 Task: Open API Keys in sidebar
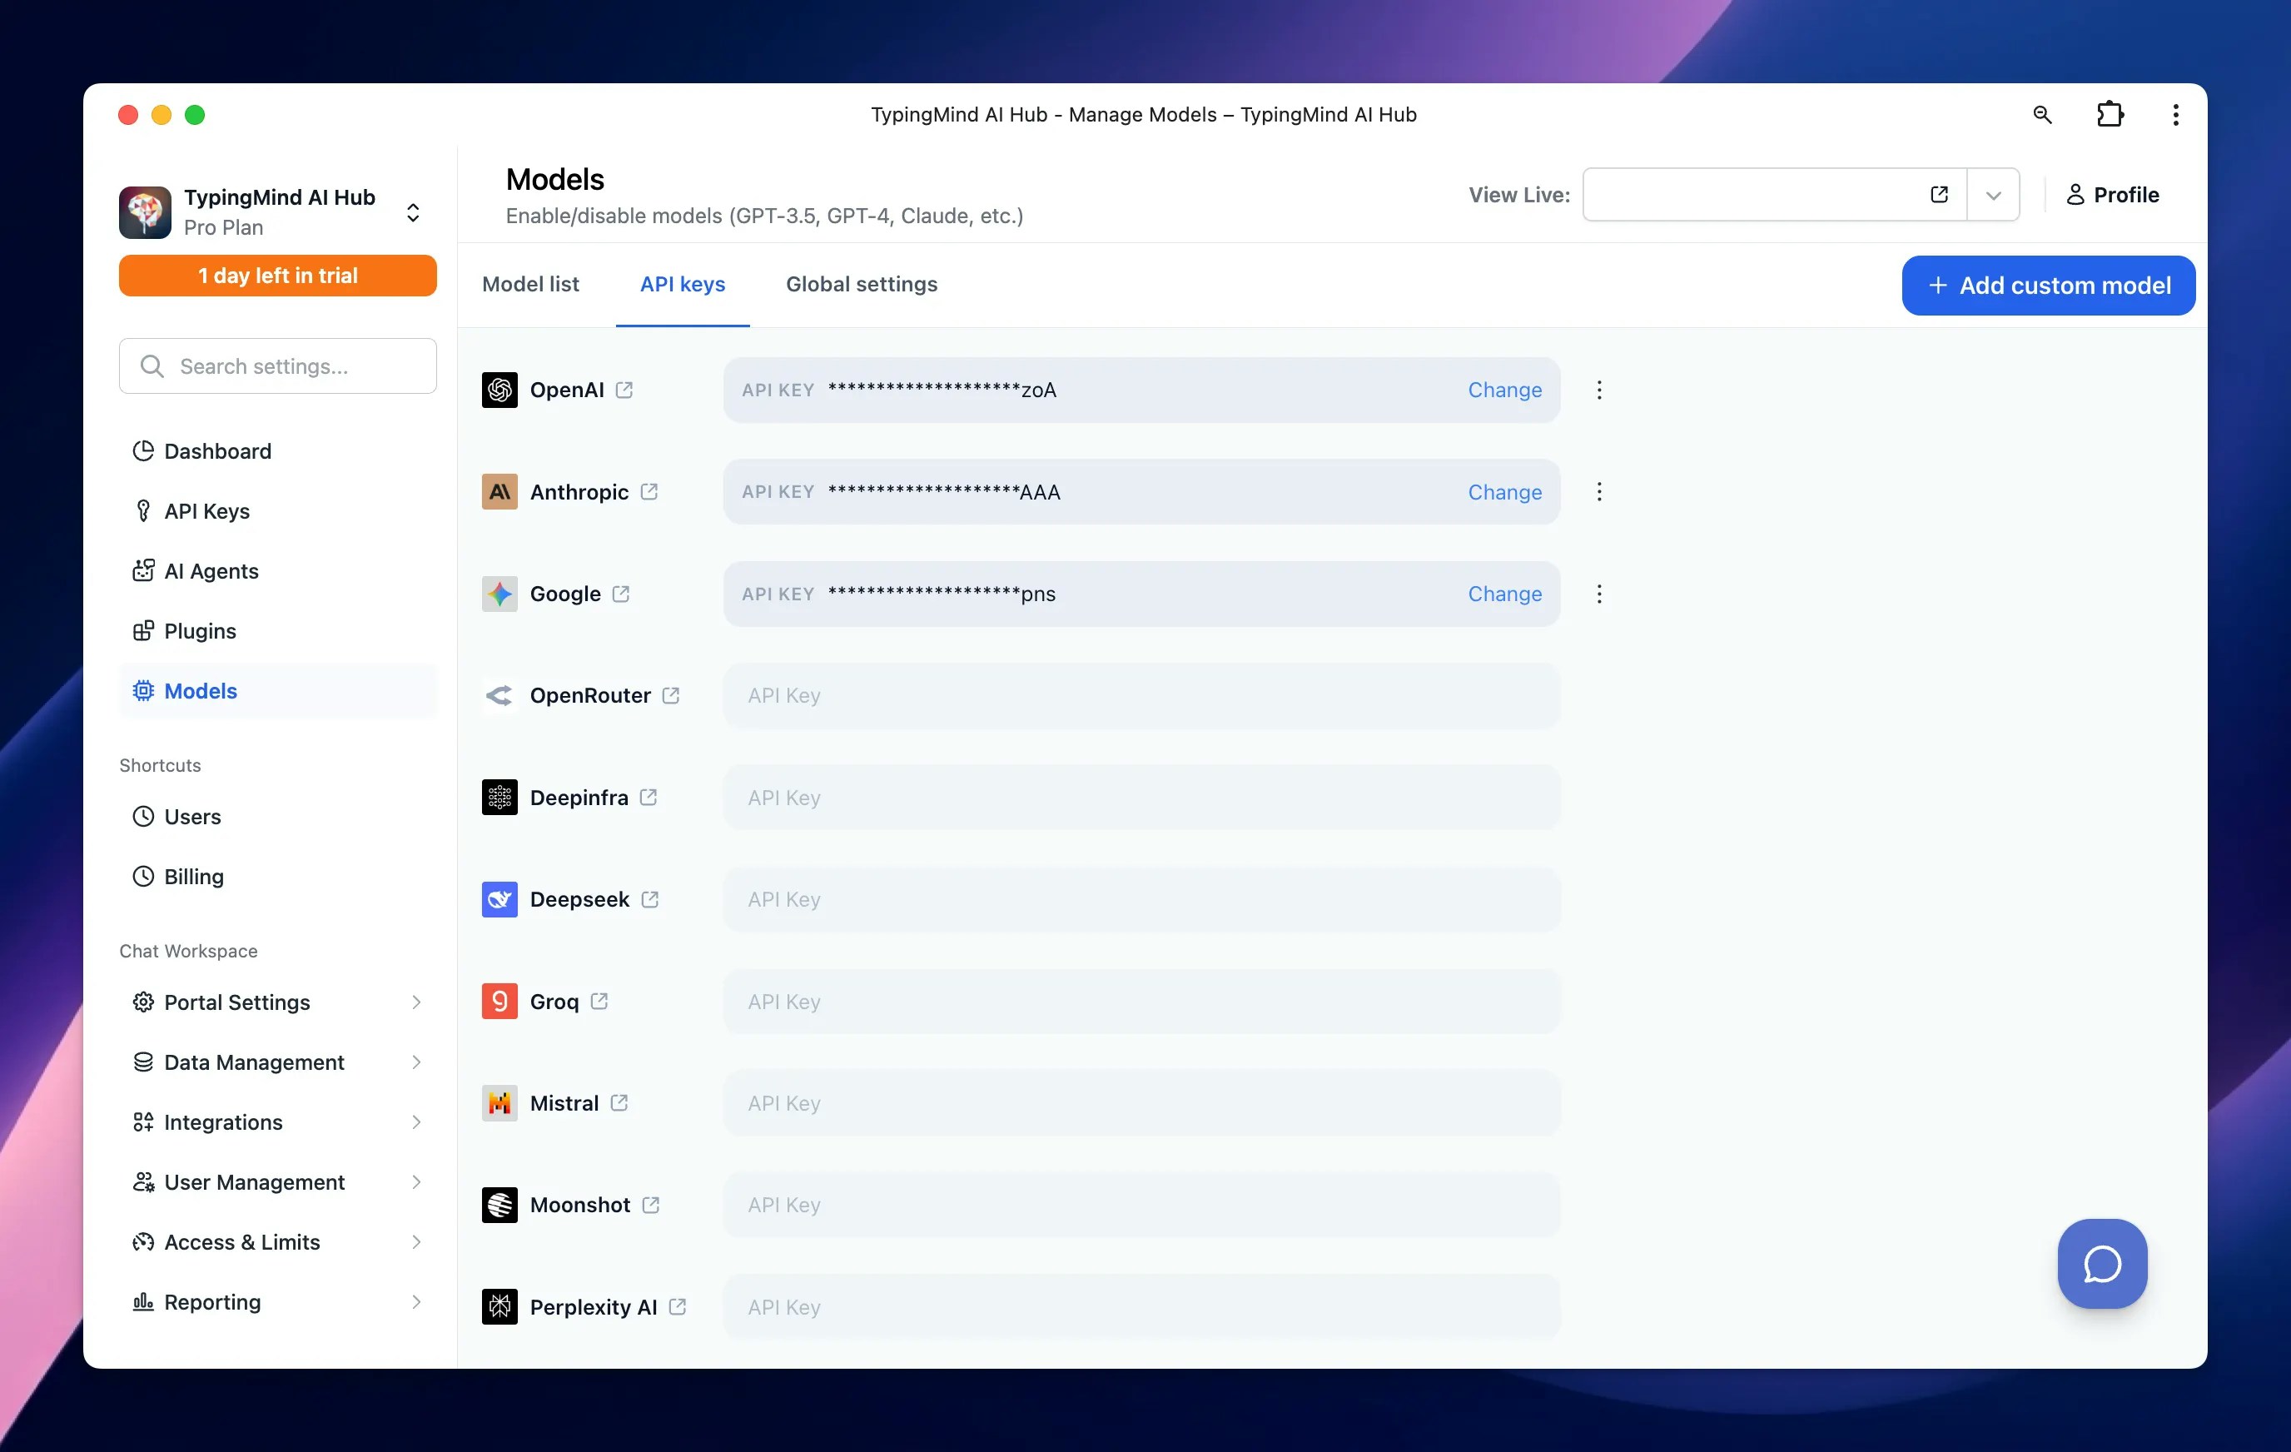pyautogui.click(x=278, y=511)
